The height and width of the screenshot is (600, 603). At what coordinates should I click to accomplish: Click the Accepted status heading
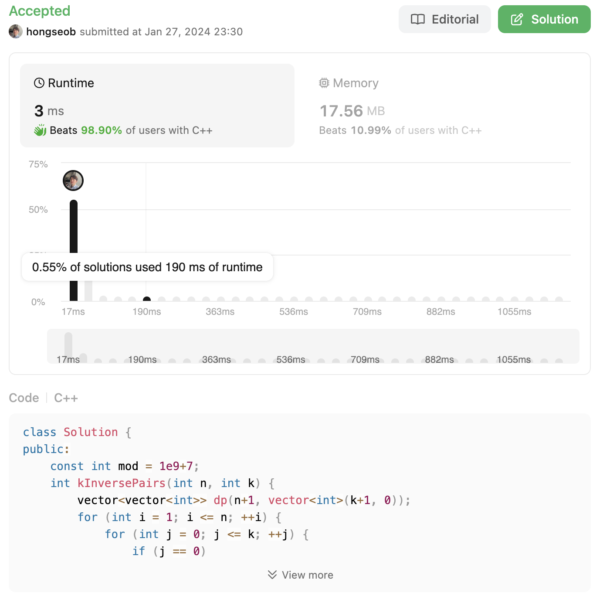pyautogui.click(x=40, y=11)
